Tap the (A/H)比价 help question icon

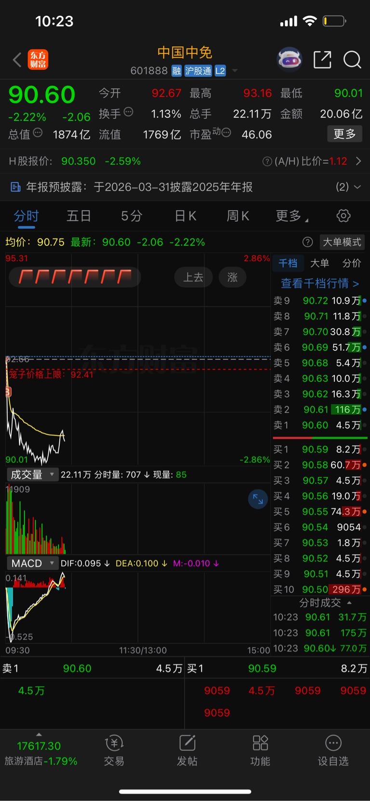pos(267,161)
